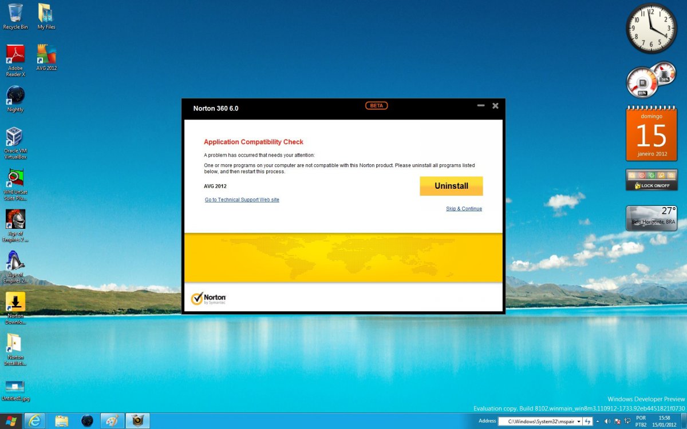Click the active Norton installer taskbar button
The height and width of the screenshot is (429, 687).
(137, 421)
